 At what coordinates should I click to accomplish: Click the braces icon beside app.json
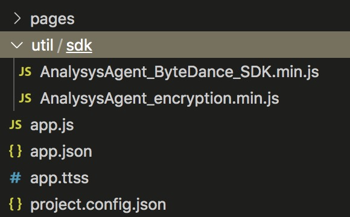pyautogui.click(x=16, y=151)
